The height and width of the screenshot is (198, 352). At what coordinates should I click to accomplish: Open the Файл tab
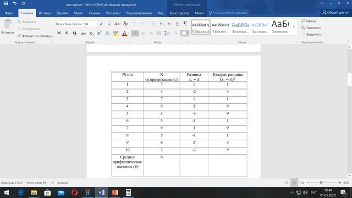point(9,13)
